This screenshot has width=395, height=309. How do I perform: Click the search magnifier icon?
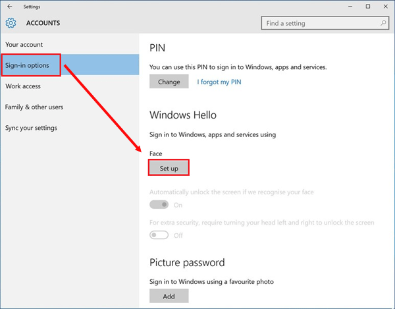[x=383, y=23]
